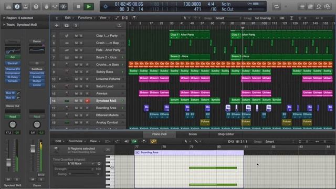Toggle global Solo S button in track header
This screenshot has width=336, height=189.
76,26
